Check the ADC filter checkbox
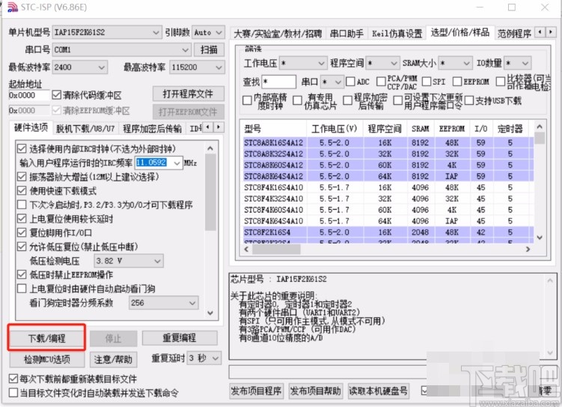 pyautogui.click(x=350, y=82)
